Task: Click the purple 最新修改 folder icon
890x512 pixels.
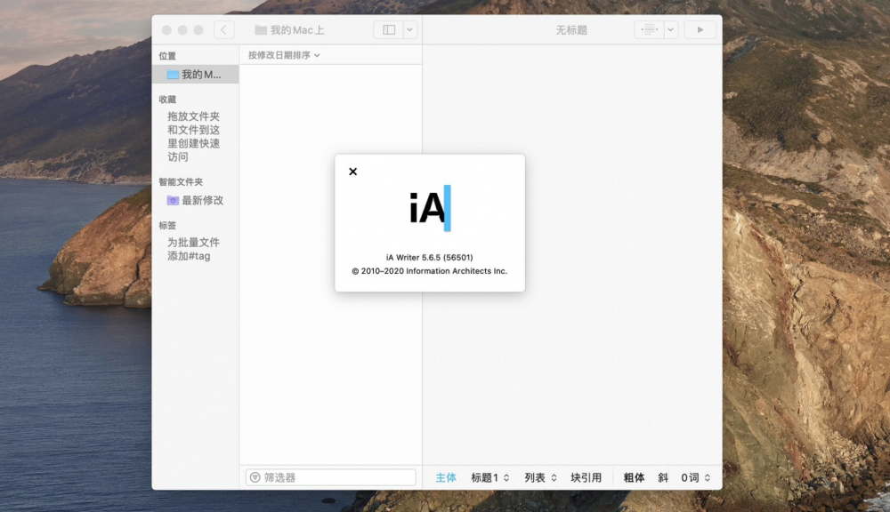Action: tap(173, 200)
